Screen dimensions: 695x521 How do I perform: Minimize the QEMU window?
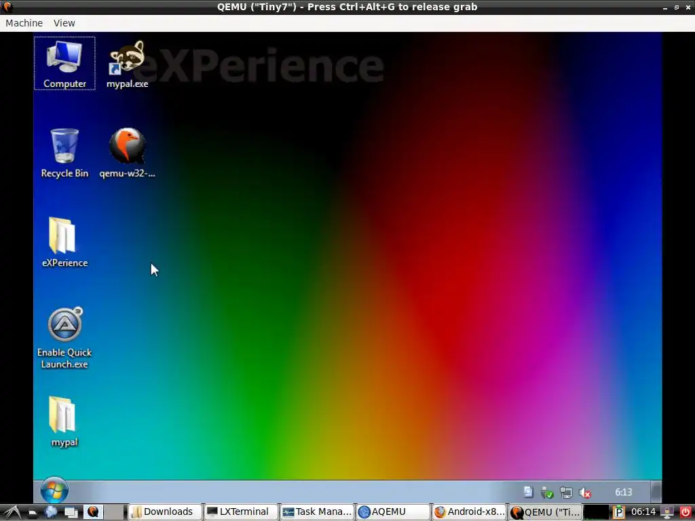click(x=665, y=7)
